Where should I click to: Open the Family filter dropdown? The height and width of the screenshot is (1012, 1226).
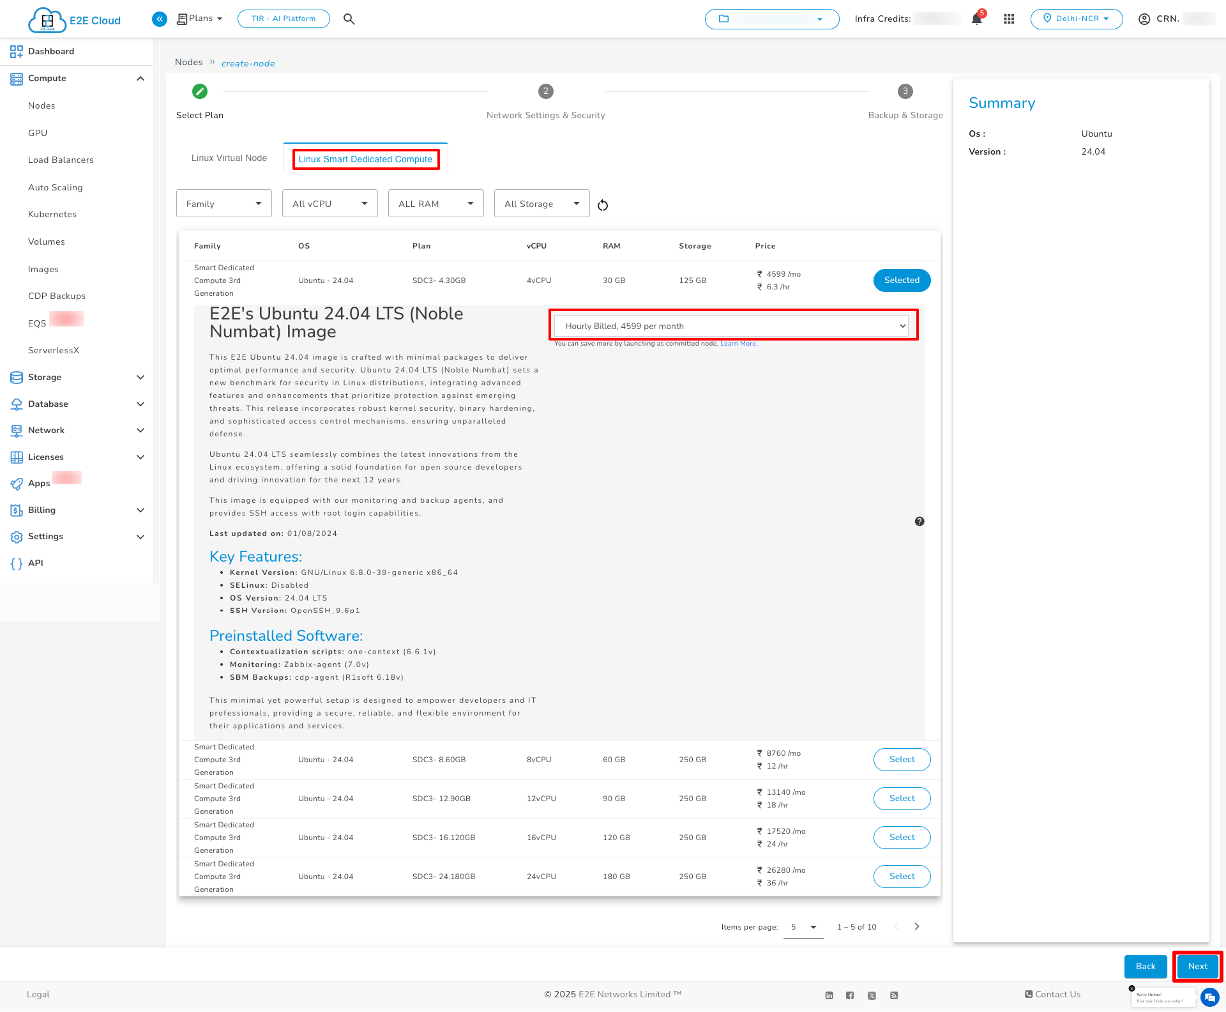point(223,203)
